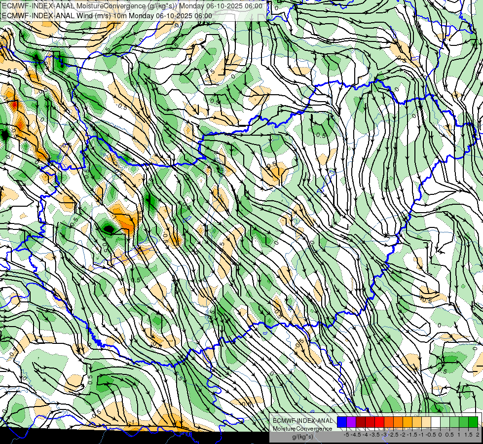Click the amber swatch between -2 and -1.5
Viewport: 483px width, 444px height.
(x=408, y=422)
